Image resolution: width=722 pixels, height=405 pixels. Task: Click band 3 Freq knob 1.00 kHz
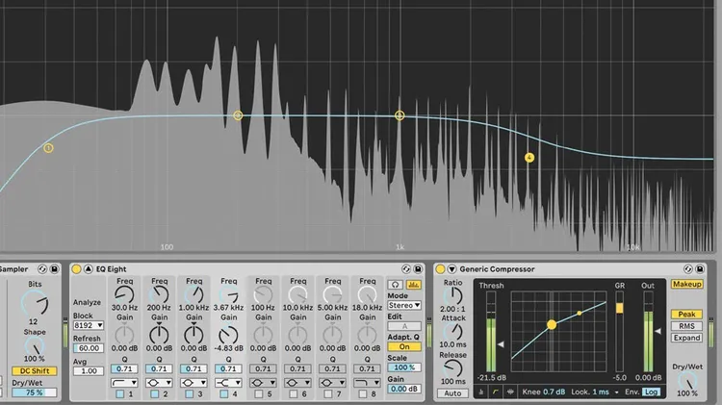(193, 294)
